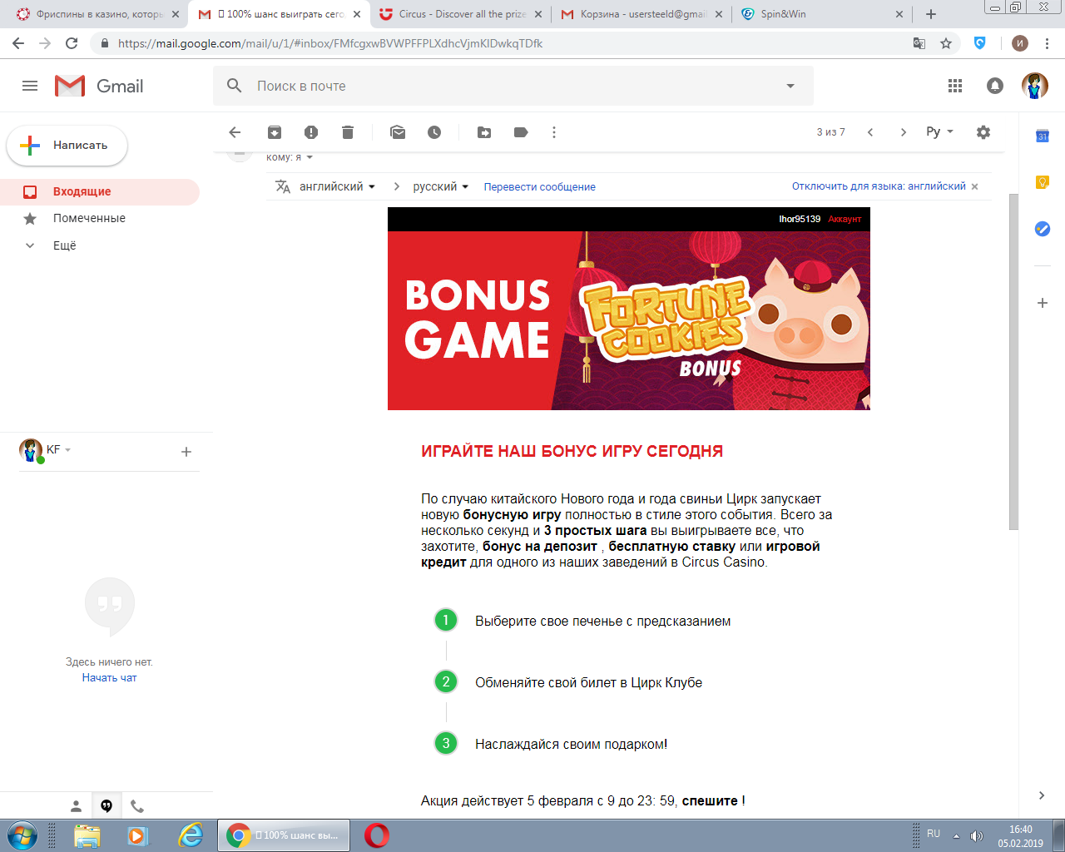1065x852 pixels.
Task: Mark the email as unread
Action: (398, 132)
